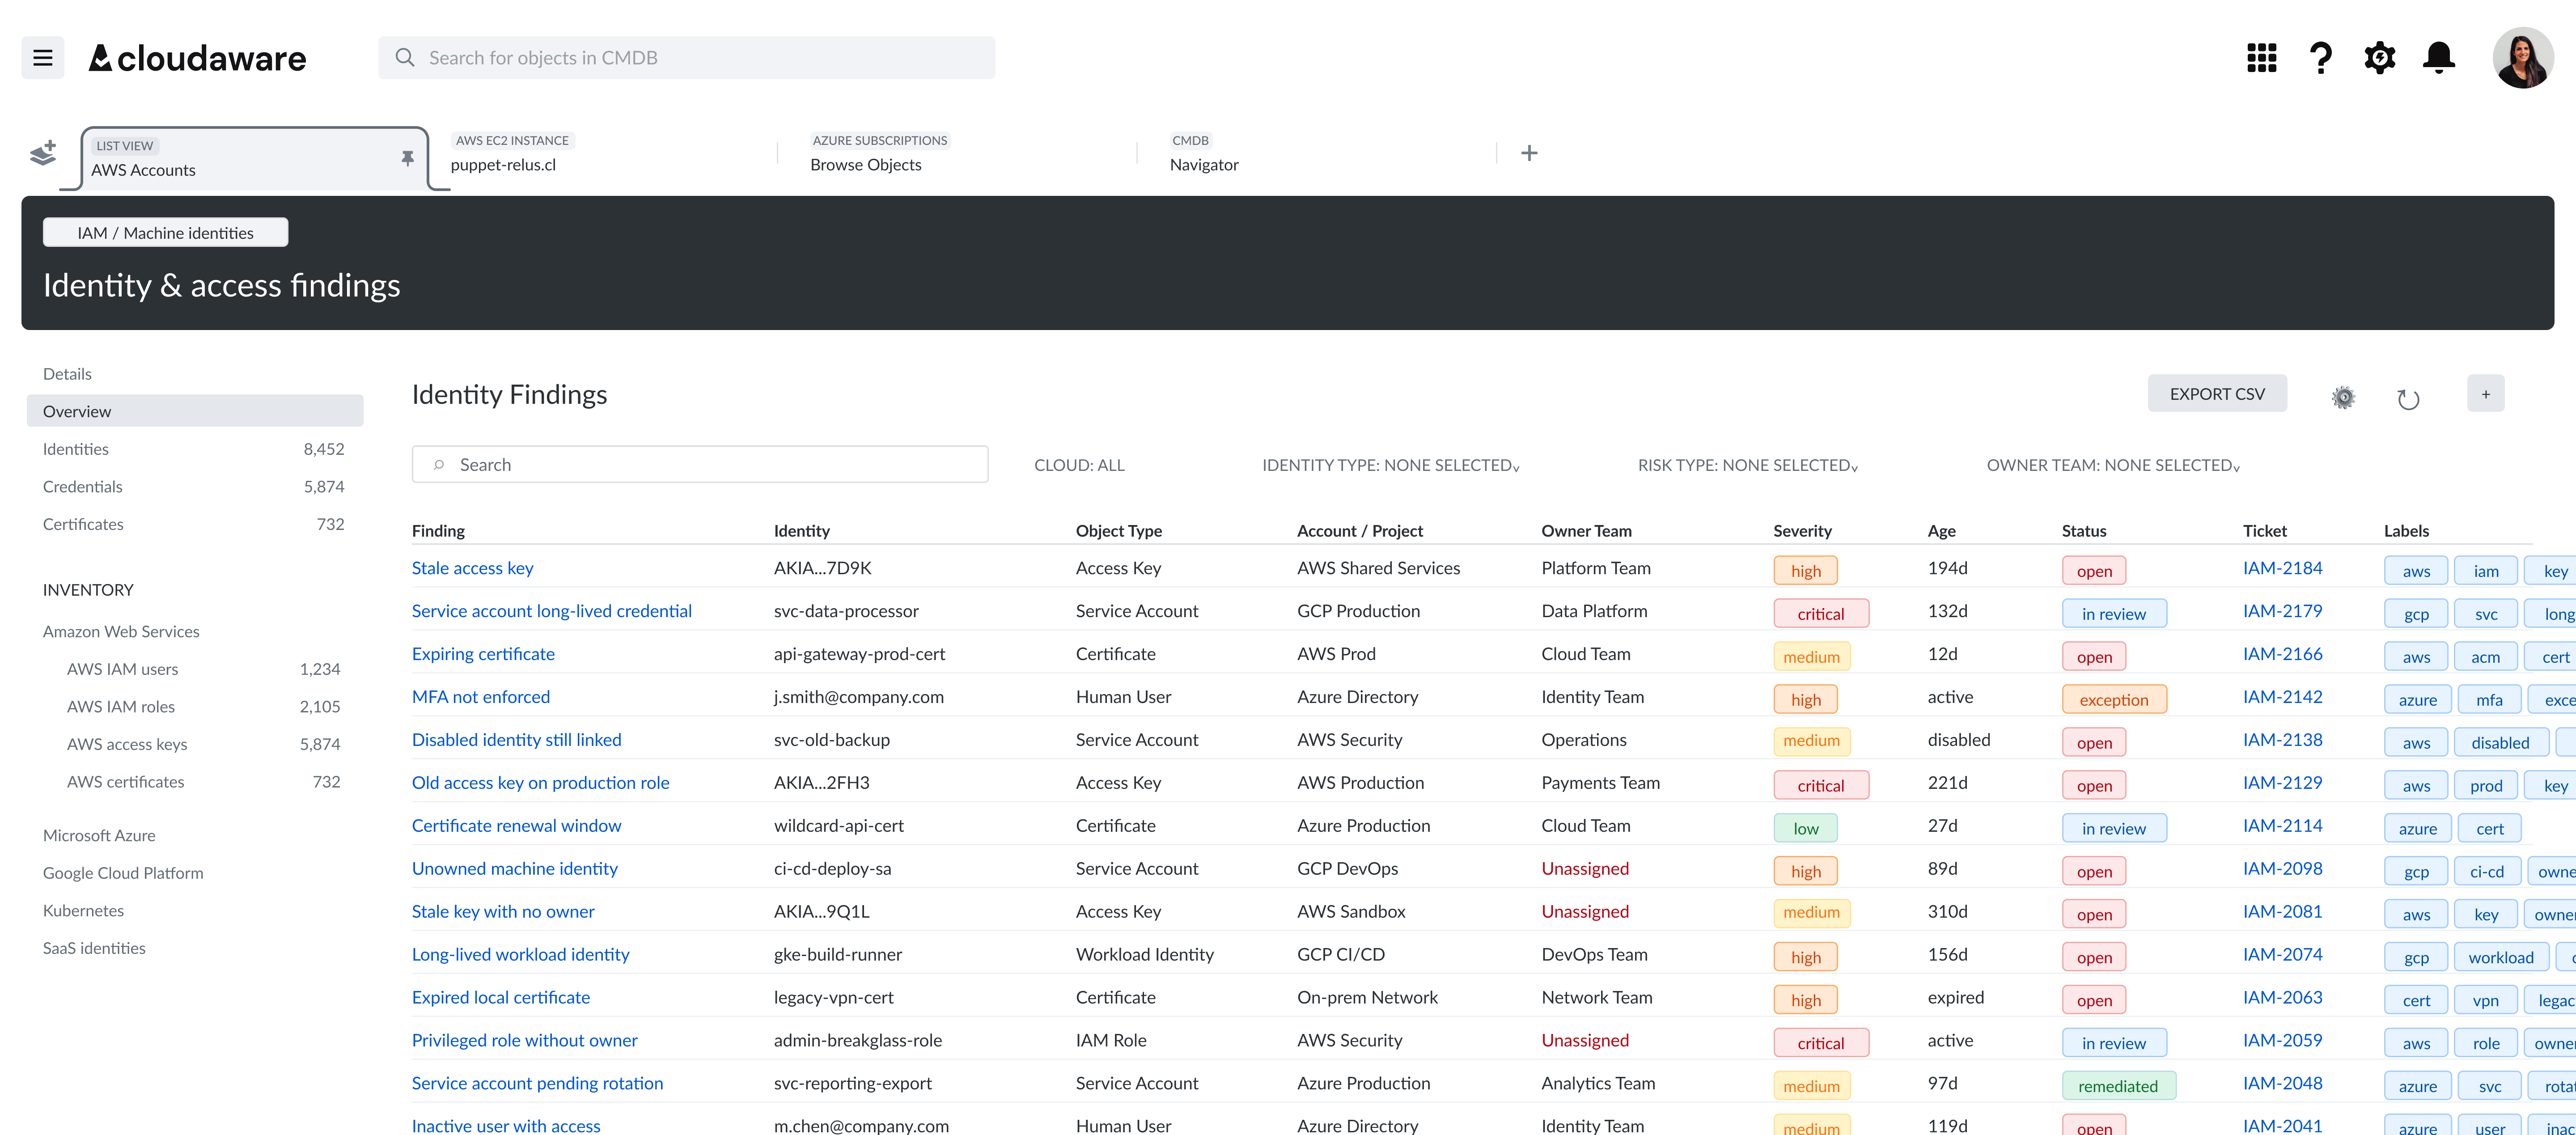Click the acm label chip
The image size is (2576, 1135).
coord(2485,657)
